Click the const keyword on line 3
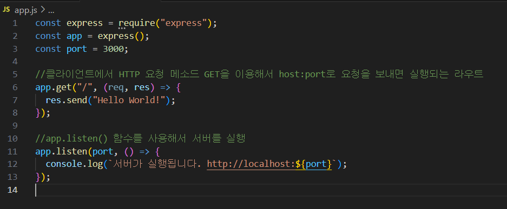This screenshot has width=507, height=209. click(x=48, y=49)
